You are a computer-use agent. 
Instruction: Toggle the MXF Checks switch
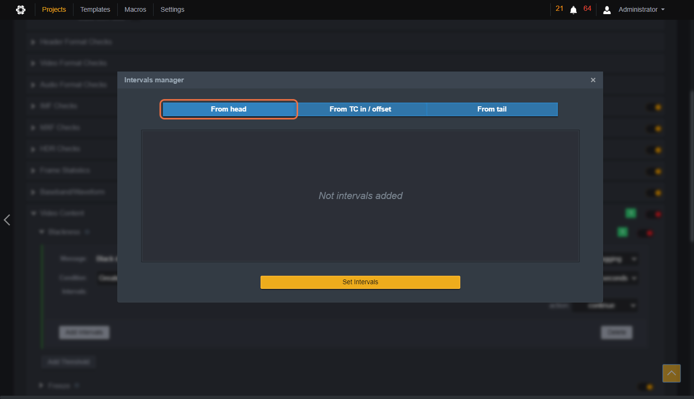pyautogui.click(x=654, y=128)
